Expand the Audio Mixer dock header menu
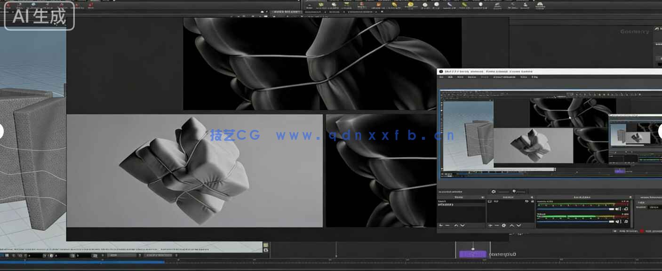This screenshot has height=271, width=662. pos(630,198)
